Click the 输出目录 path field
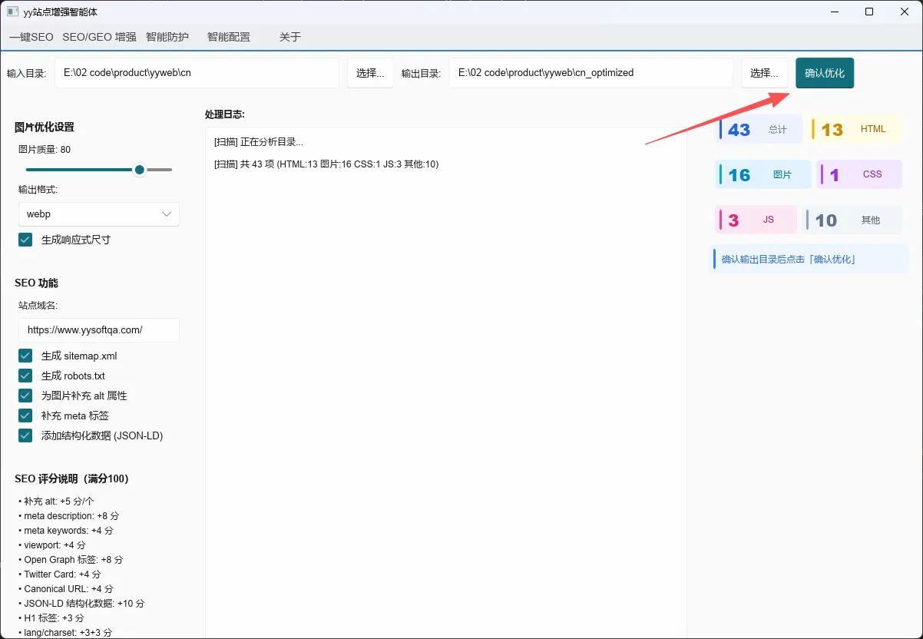 point(591,73)
